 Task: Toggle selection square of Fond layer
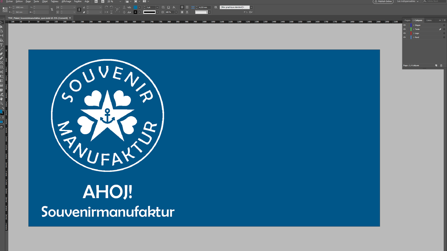[444, 37]
